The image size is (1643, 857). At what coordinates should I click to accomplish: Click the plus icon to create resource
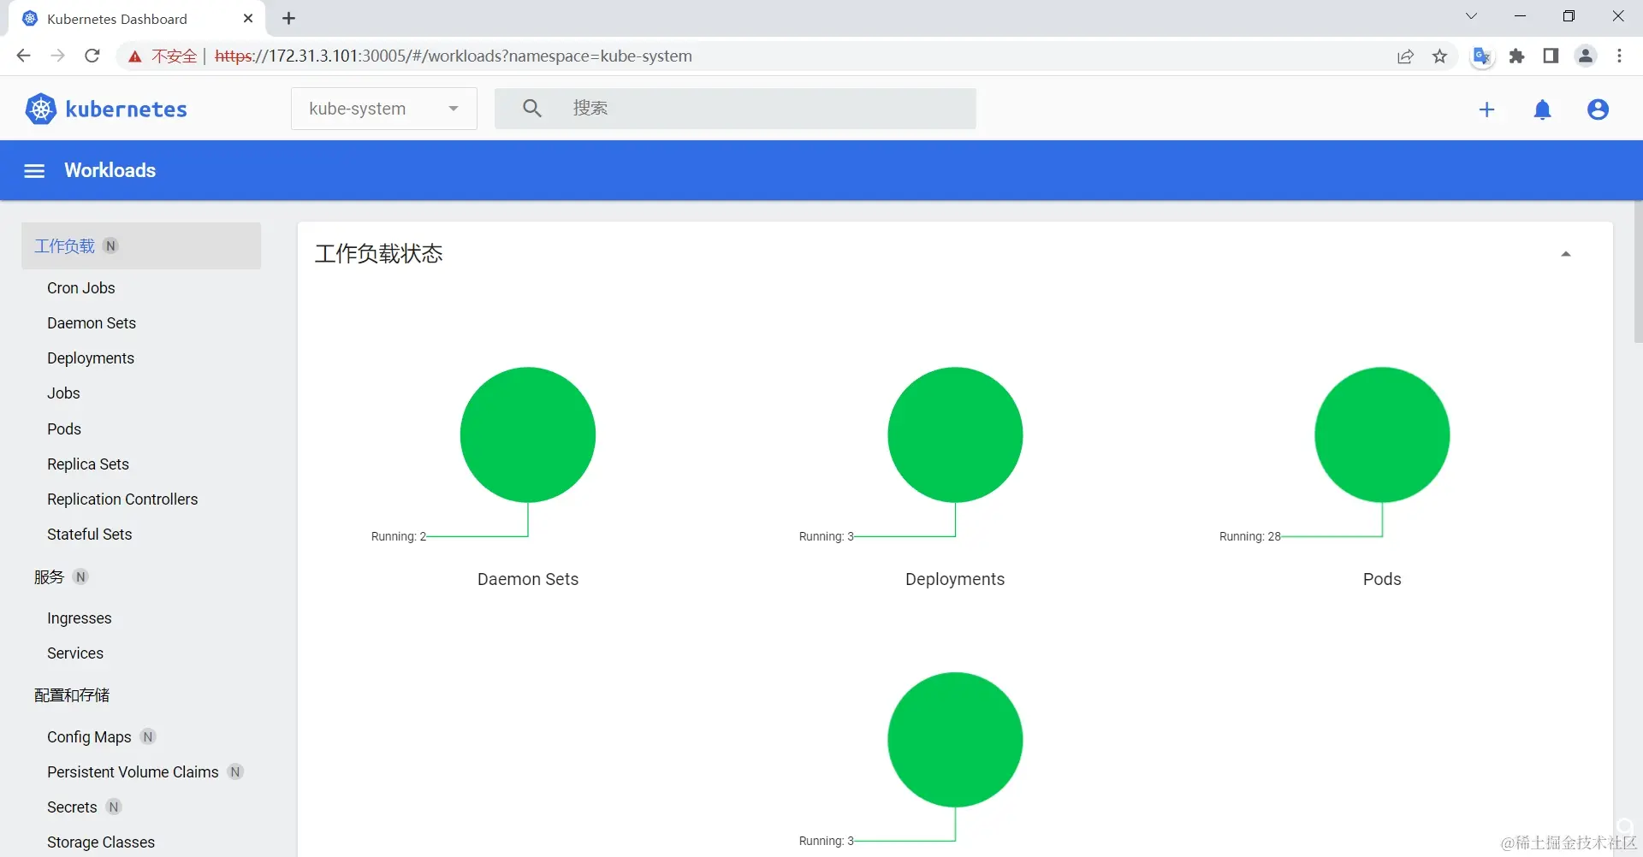[x=1487, y=109]
